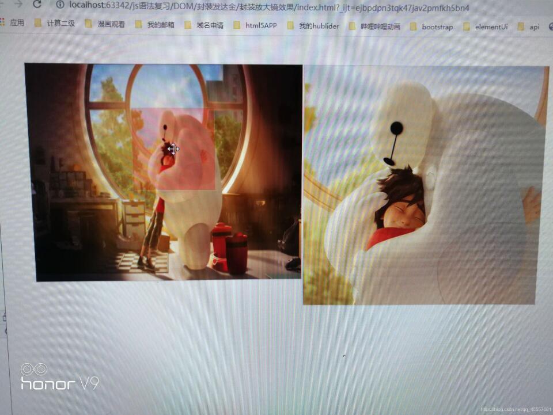Click the enlarged Baymax preview image
Screen dimensions: 553x415
[425, 185]
